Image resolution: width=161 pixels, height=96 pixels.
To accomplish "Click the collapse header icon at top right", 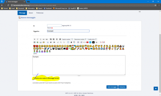I will [x=139, y=12].
